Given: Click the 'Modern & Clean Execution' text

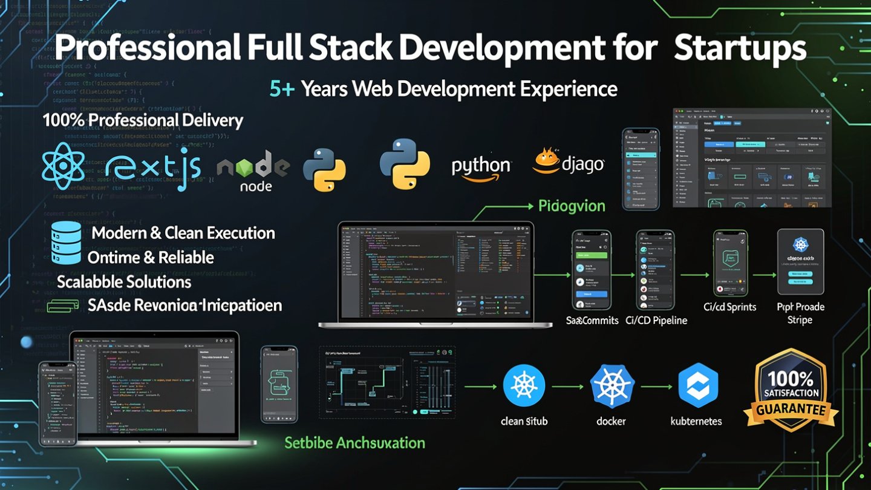Looking at the screenshot, I should click(x=183, y=233).
